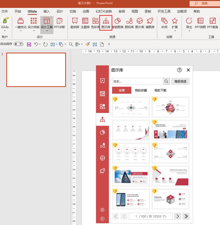The image size is (220, 225).
Task: Go to next page of diagram results
Action: [178, 216]
